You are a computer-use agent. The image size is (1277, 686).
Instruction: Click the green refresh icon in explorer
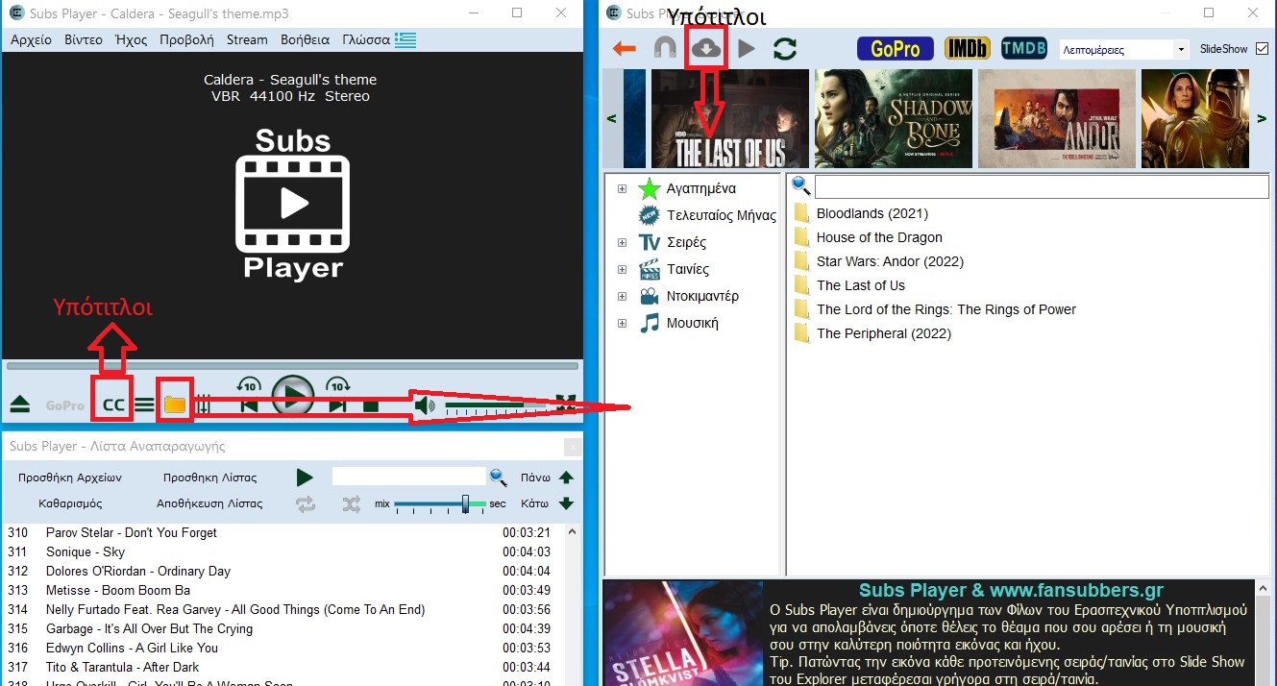(785, 49)
